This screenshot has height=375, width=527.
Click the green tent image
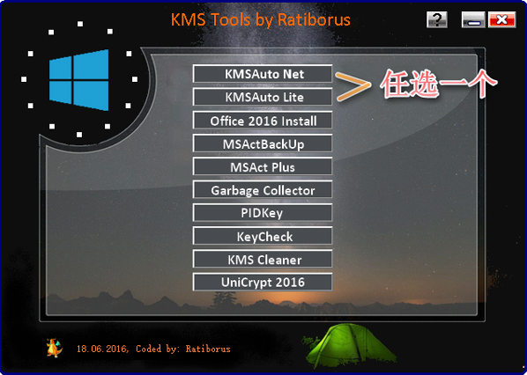click(350, 346)
